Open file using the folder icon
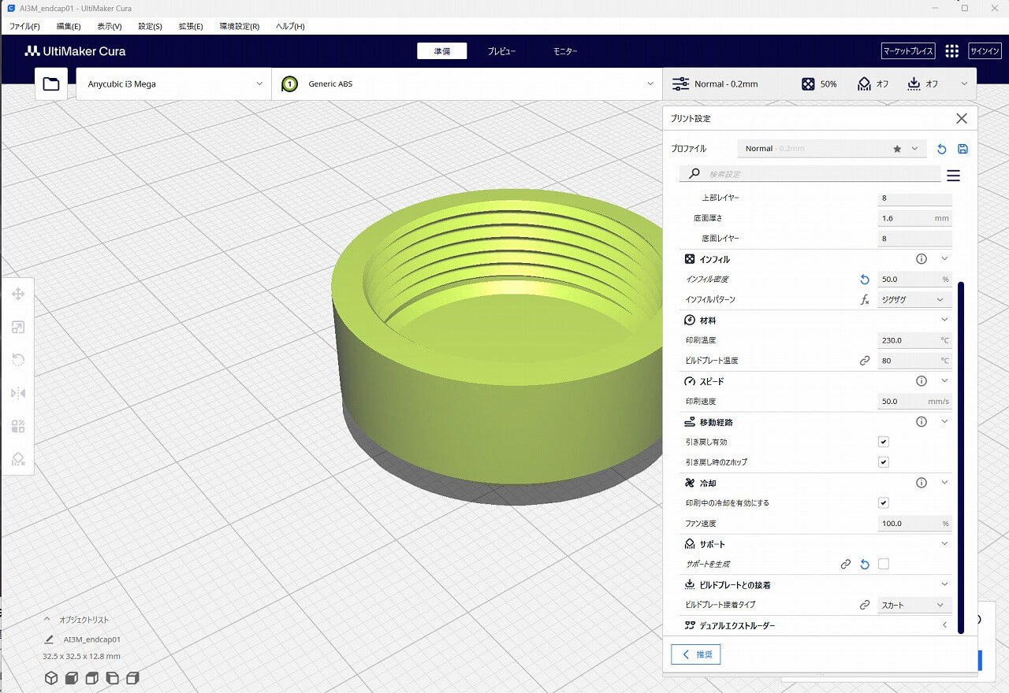Viewport: 1009px width, 693px height. click(x=51, y=83)
